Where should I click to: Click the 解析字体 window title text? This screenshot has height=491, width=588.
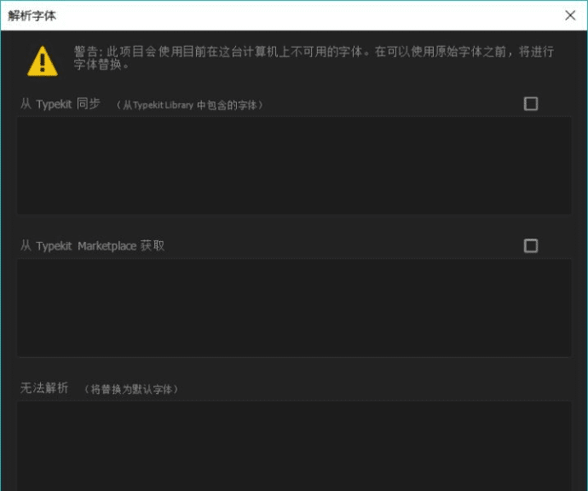(x=32, y=15)
